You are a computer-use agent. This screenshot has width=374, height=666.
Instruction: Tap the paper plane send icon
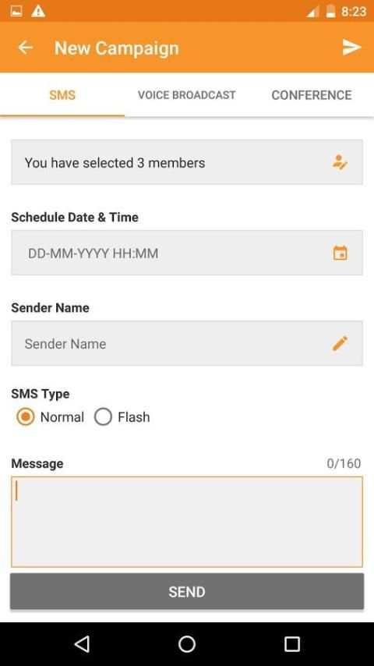coord(351,47)
